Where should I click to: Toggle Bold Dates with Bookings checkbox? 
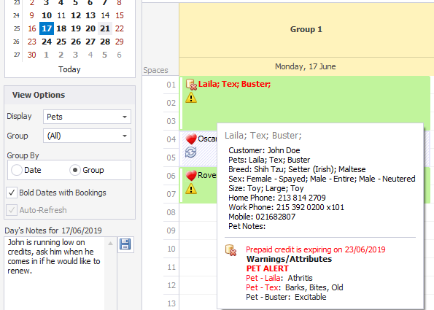[12, 193]
